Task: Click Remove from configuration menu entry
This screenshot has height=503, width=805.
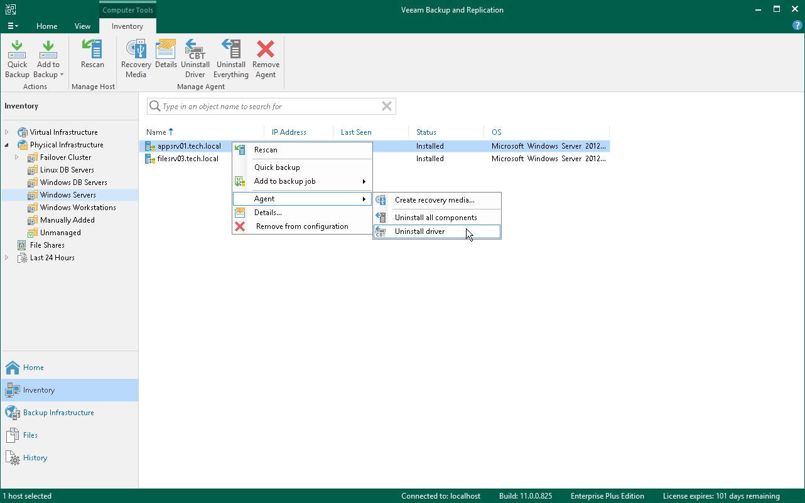Action: 302,226
